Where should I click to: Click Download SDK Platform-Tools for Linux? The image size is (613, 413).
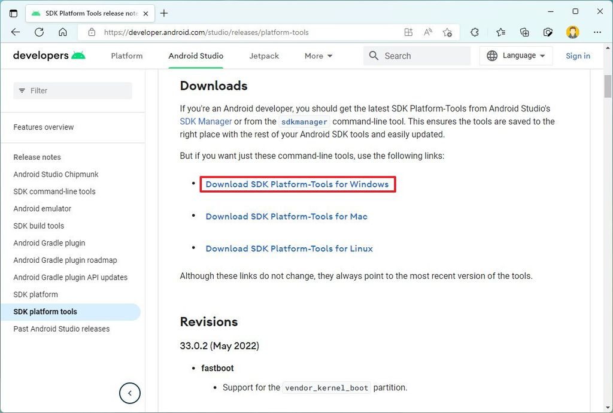289,248
